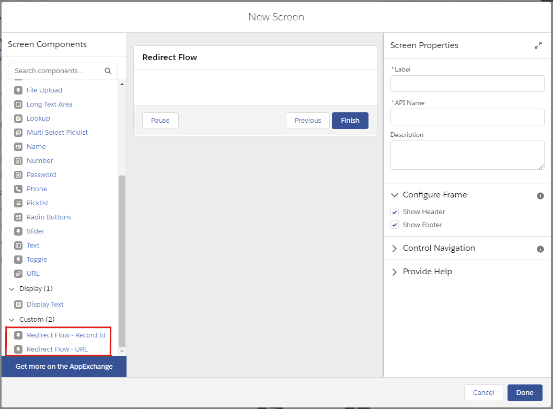Click the Finish button in the preview
Screen dimensions: 553x409
(350, 120)
